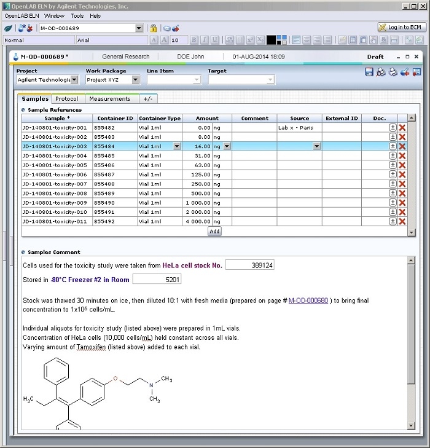Click the flask icon next to M-OD-000689 title

(x=15, y=57)
